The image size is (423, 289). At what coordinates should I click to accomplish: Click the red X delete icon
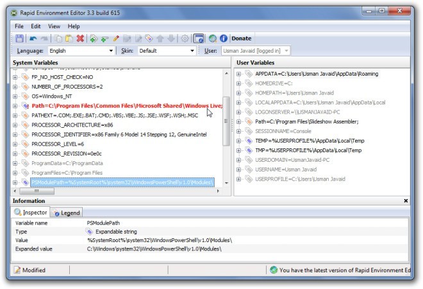(81, 39)
